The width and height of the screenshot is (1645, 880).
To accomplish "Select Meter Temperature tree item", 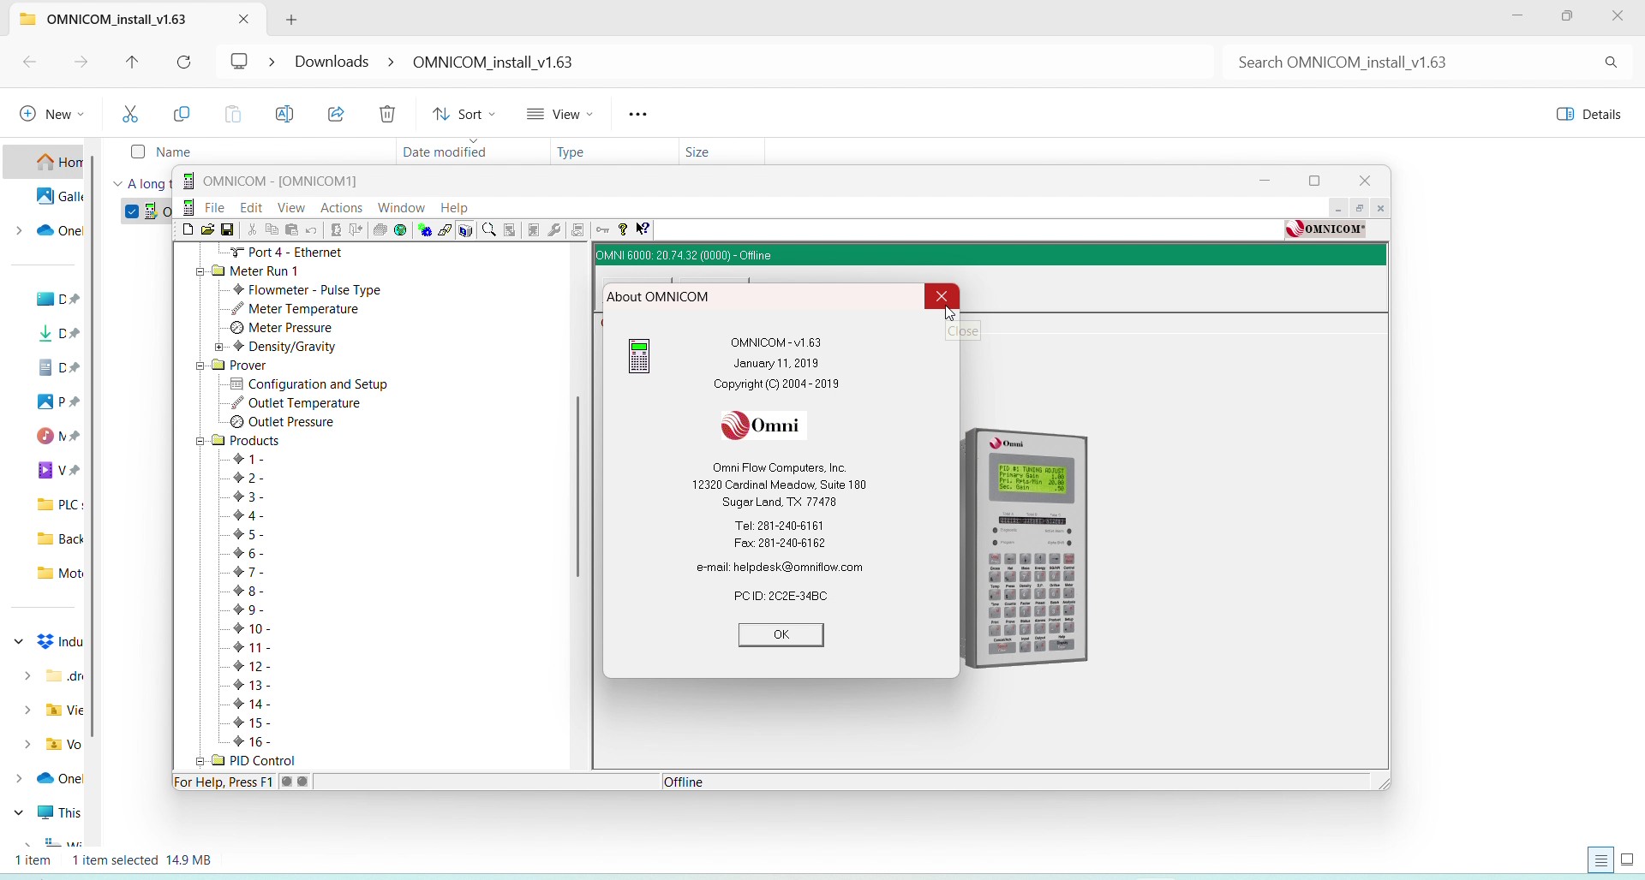I will 303,310.
